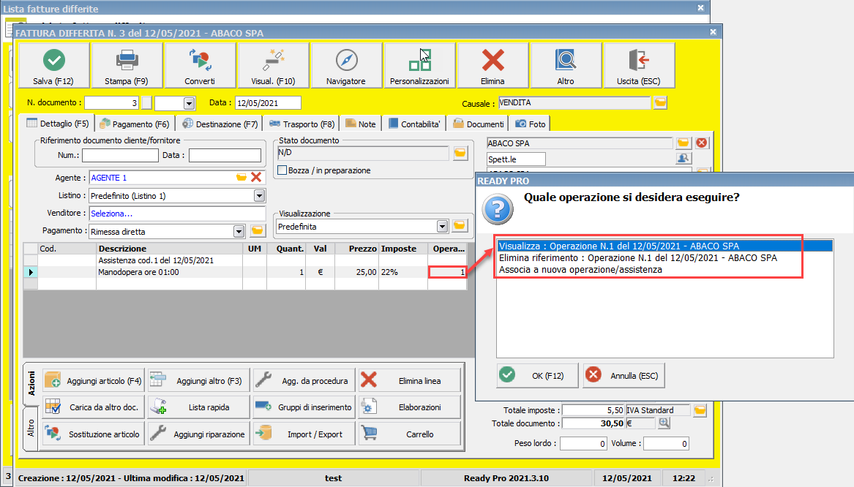This screenshot has width=854, height=487.
Task: Switch to Destinazione (F7) tab
Action: click(220, 124)
